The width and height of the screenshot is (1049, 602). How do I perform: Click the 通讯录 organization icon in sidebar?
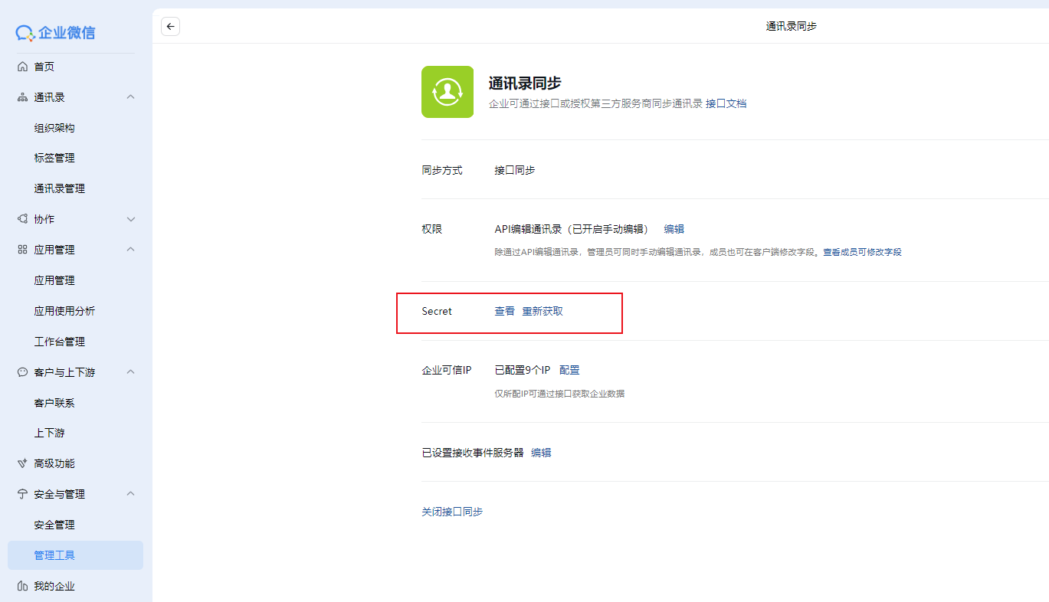click(22, 98)
